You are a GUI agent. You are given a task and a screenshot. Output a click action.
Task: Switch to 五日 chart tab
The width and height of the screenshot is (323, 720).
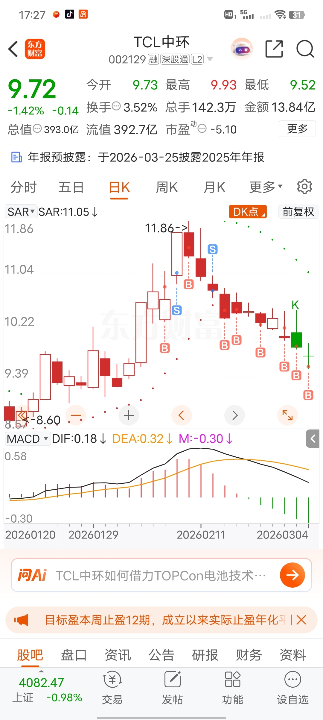click(71, 187)
